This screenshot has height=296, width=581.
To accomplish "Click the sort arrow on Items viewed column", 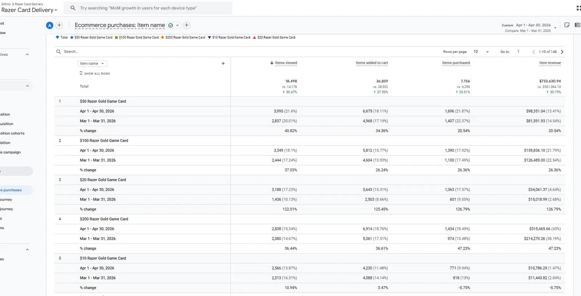I will click(x=272, y=63).
